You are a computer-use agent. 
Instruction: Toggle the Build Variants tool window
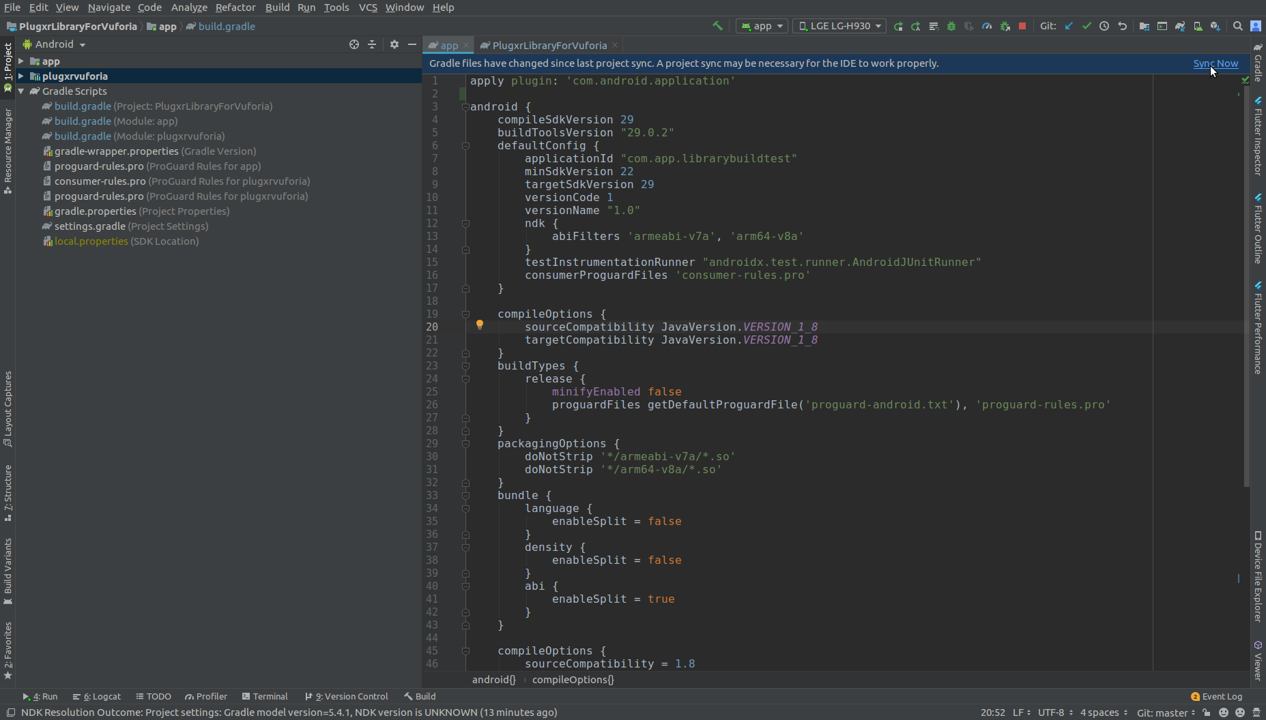8,571
